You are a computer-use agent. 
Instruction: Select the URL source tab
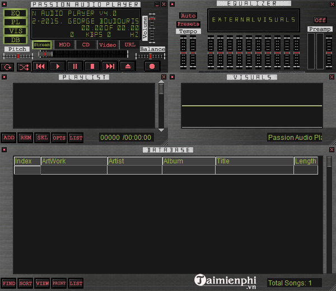pyautogui.click(x=130, y=45)
